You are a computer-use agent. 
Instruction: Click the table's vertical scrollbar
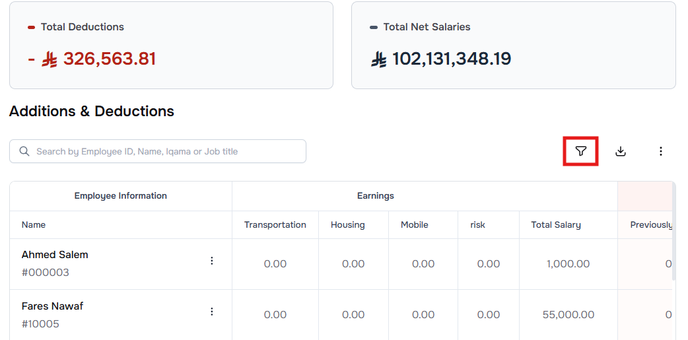click(x=673, y=231)
